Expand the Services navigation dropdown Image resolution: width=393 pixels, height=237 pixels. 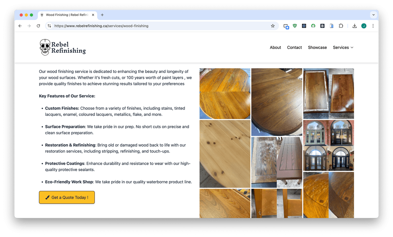click(x=343, y=47)
